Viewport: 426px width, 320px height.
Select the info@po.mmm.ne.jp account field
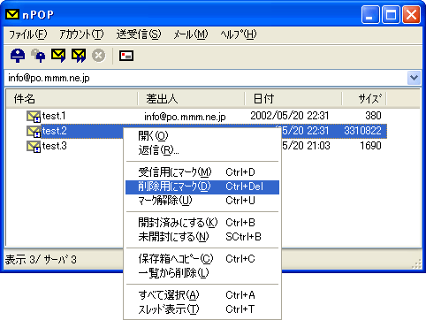coord(206,78)
